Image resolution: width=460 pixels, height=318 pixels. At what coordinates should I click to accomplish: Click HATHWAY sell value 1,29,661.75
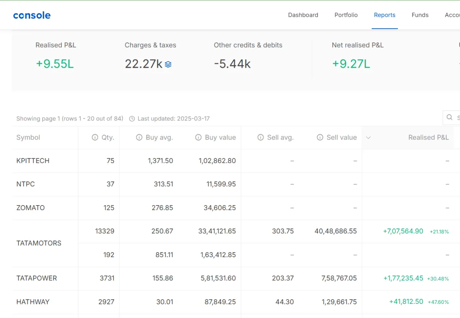click(x=339, y=302)
